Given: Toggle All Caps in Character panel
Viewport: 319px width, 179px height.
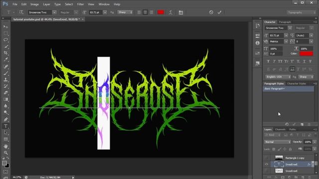Looking at the screenshot, I should click(x=280, y=61).
